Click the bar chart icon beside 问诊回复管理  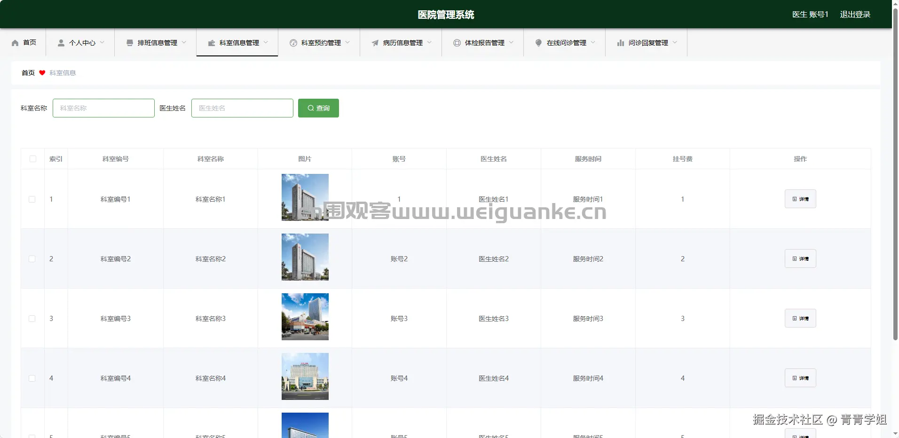(621, 43)
